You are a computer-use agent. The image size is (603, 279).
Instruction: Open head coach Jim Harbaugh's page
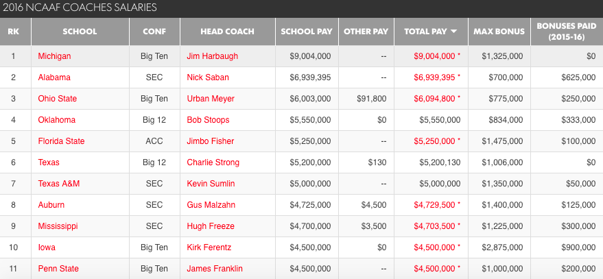pyautogui.click(x=211, y=56)
